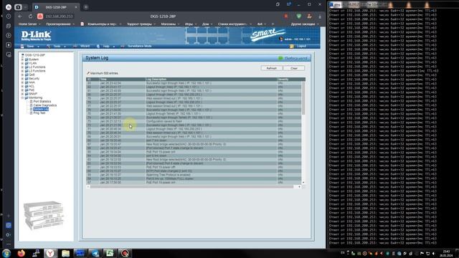This screenshot has height=258, width=459.
Task: Click the green shield extension icon
Action: pyautogui.click(x=298, y=16)
